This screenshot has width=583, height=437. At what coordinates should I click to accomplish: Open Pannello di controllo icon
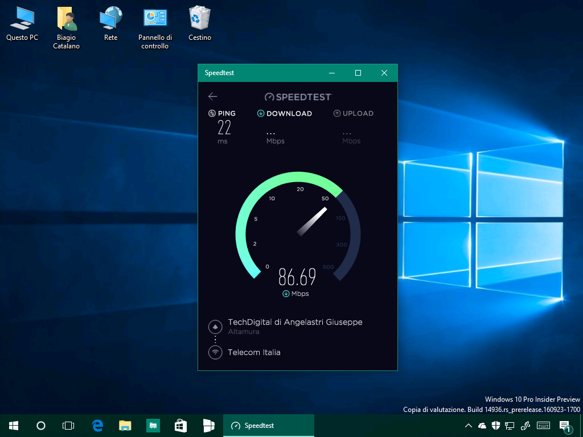coord(155,28)
